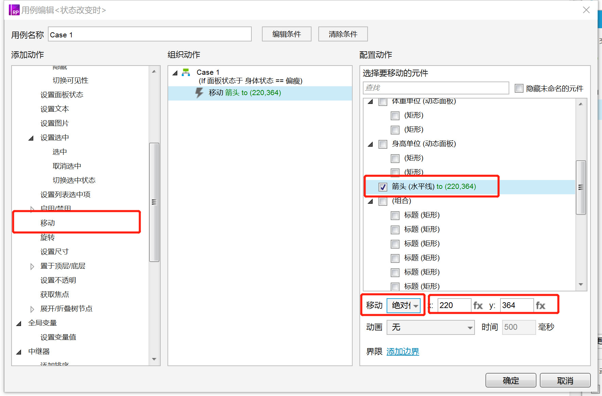Click scroll-up arrow in add-action list
602x396 pixels.
coord(154,72)
